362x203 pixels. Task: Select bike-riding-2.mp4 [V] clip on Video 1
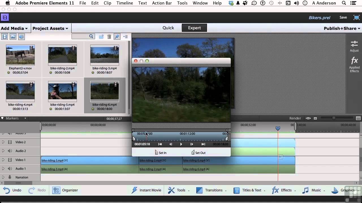[161, 160]
